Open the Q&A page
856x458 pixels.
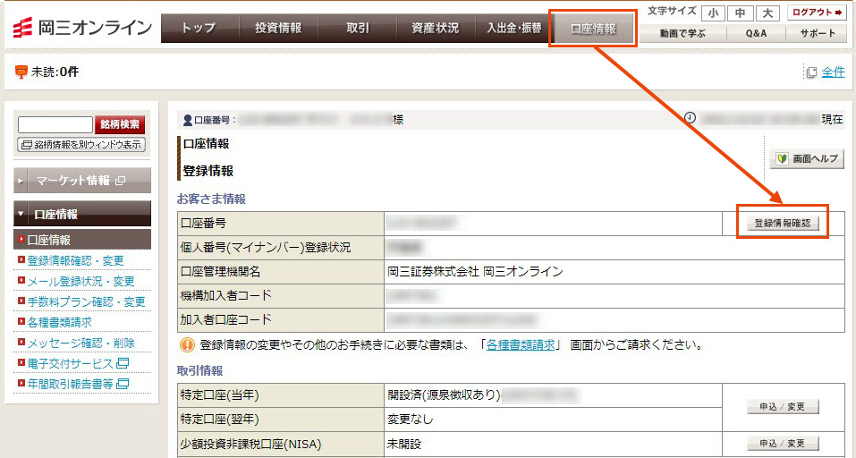click(x=756, y=33)
